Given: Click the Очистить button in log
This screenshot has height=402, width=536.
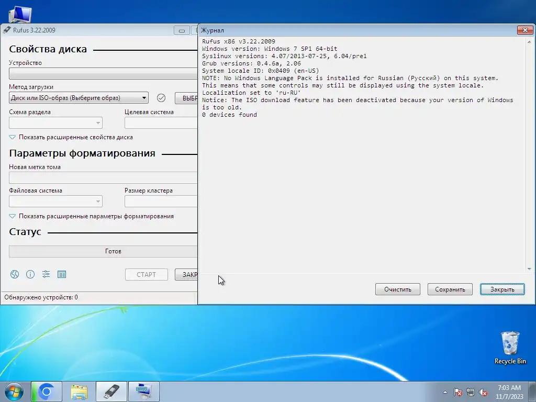Looking at the screenshot, I should pos(398,289).
